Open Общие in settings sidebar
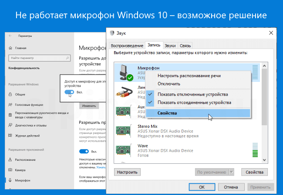 20,94
